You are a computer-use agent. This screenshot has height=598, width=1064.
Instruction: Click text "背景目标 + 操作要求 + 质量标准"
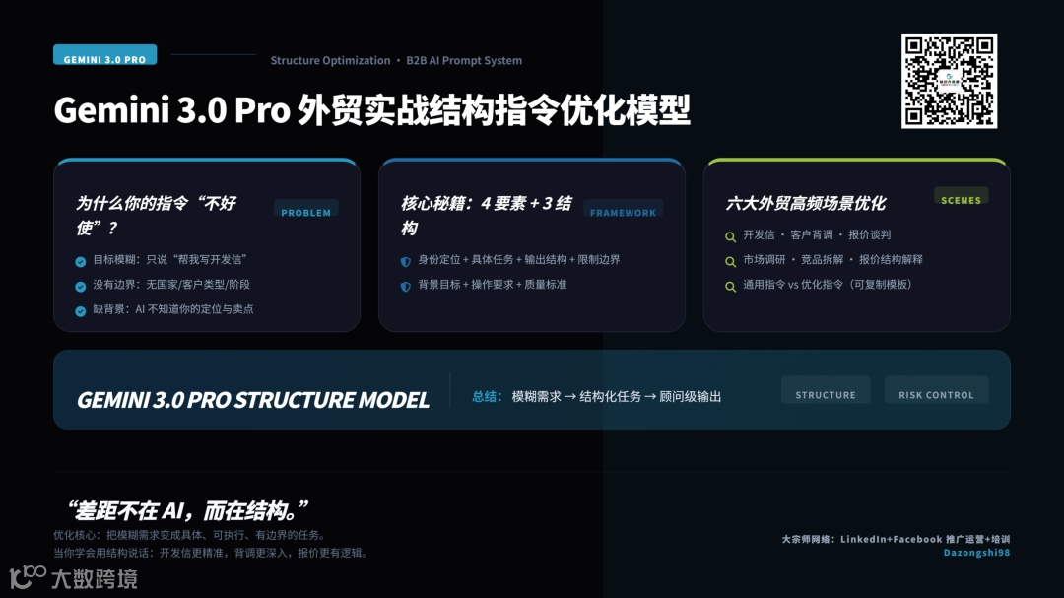tap(492, 285)
